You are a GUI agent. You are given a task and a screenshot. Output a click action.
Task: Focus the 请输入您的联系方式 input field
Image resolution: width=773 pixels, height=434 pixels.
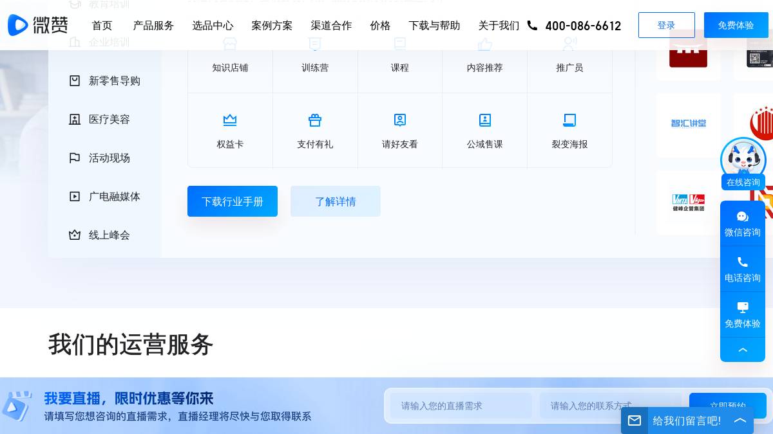coord(611,406)
